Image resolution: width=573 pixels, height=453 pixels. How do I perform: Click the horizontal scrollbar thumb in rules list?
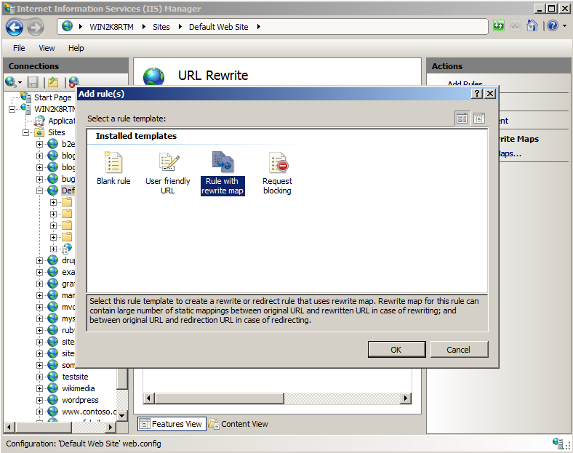pos(220,398)
